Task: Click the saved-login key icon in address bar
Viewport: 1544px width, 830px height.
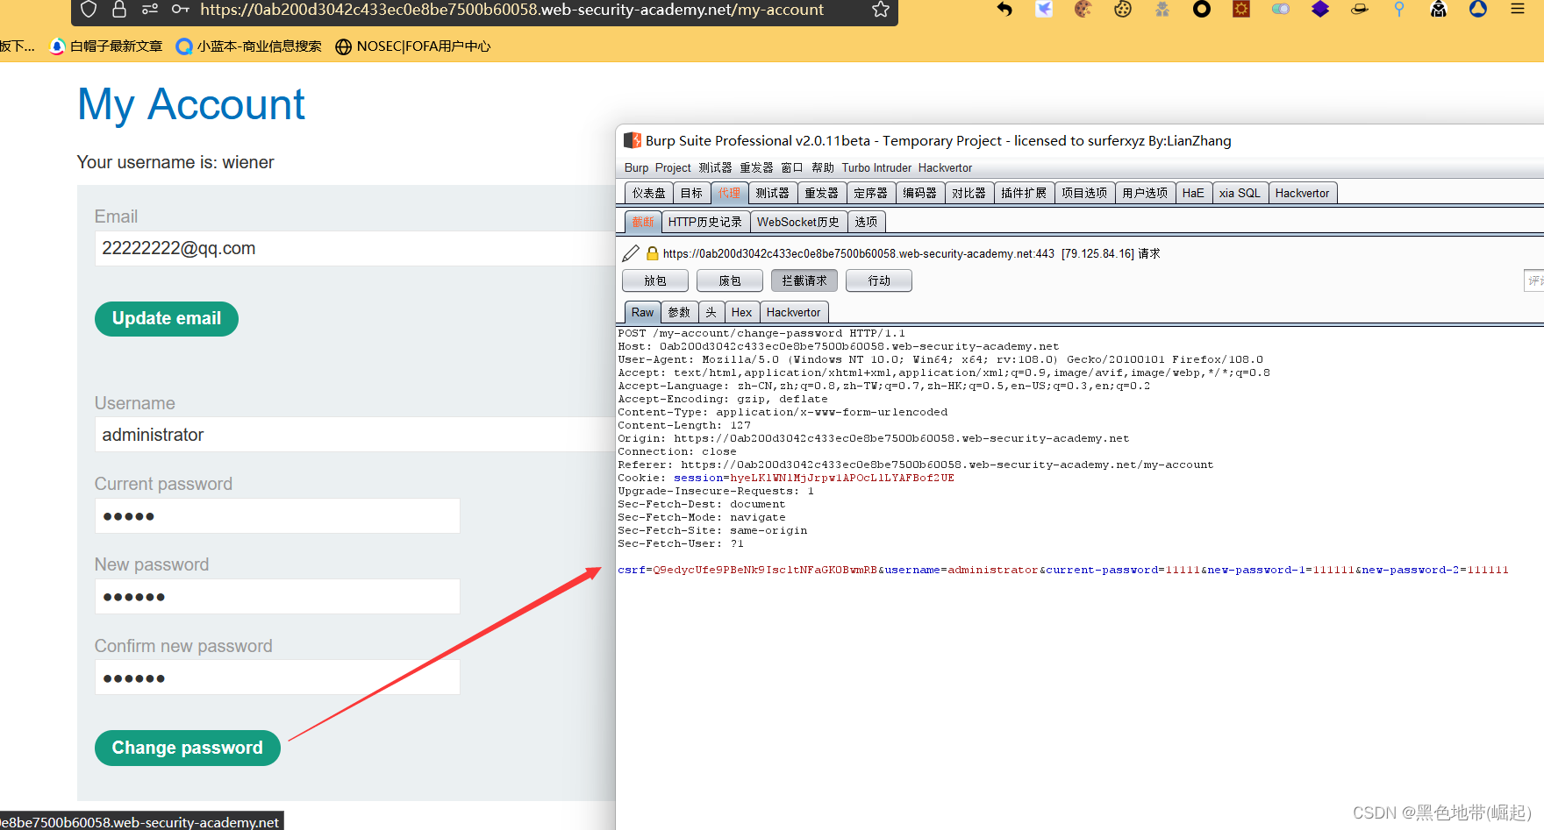Action: pos(181,10)
